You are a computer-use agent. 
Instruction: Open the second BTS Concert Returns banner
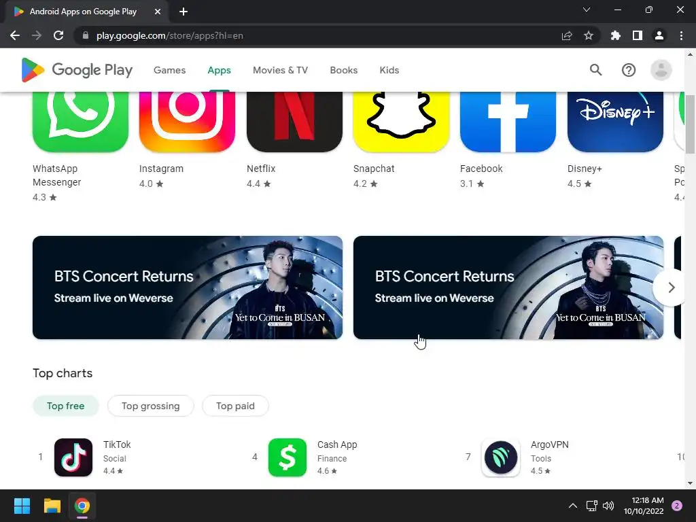click(x=508, y=288)
